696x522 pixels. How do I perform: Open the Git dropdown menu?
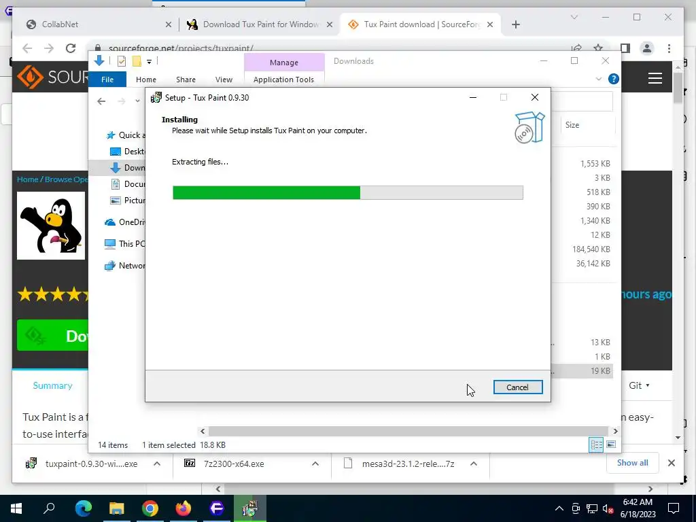coord(639,385)
